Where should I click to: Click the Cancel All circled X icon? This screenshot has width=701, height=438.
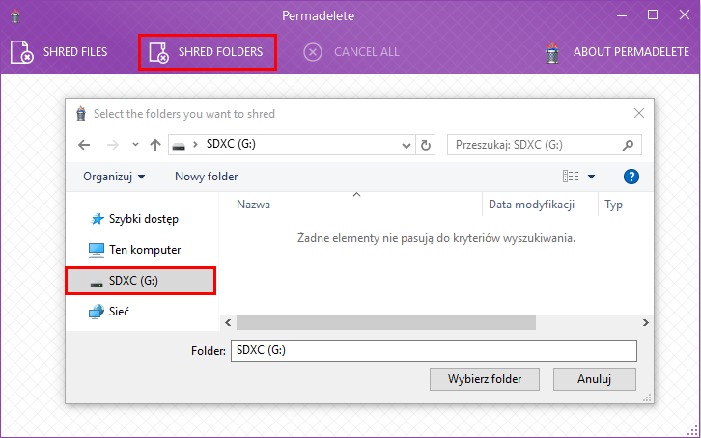point(313,52)
